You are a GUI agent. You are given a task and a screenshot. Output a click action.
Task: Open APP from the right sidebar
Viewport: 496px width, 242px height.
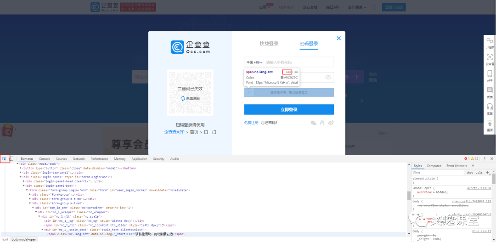pyautogui.click(x=490, y=76)
